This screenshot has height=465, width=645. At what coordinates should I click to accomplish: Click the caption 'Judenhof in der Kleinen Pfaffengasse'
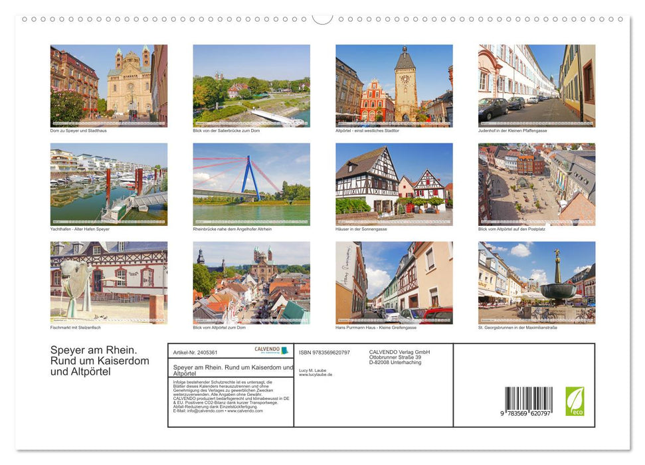click(513, 130)
